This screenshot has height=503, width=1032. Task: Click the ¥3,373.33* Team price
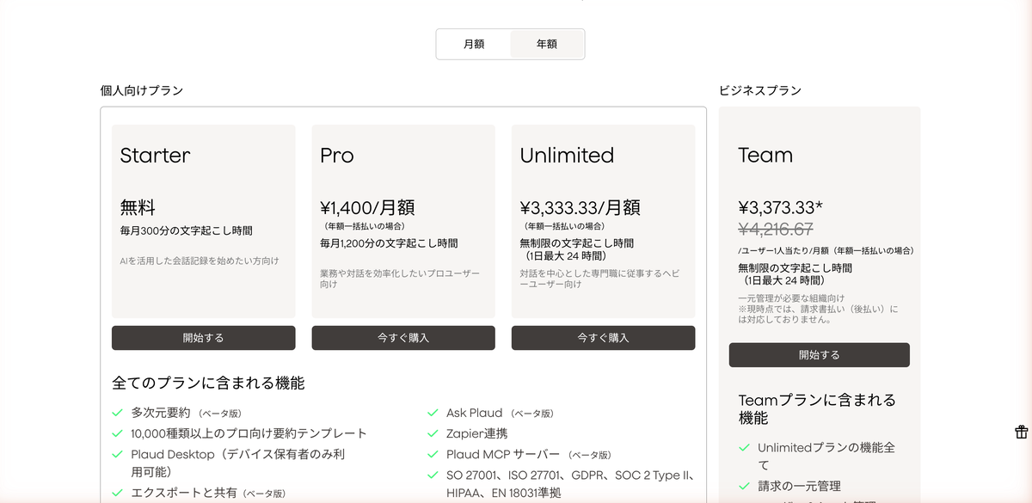[x=780, y=207]
